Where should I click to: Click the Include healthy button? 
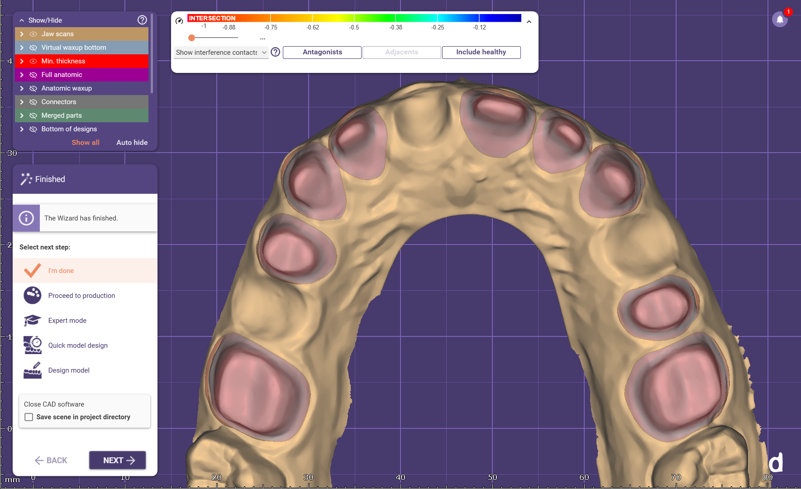click(481, 52)
